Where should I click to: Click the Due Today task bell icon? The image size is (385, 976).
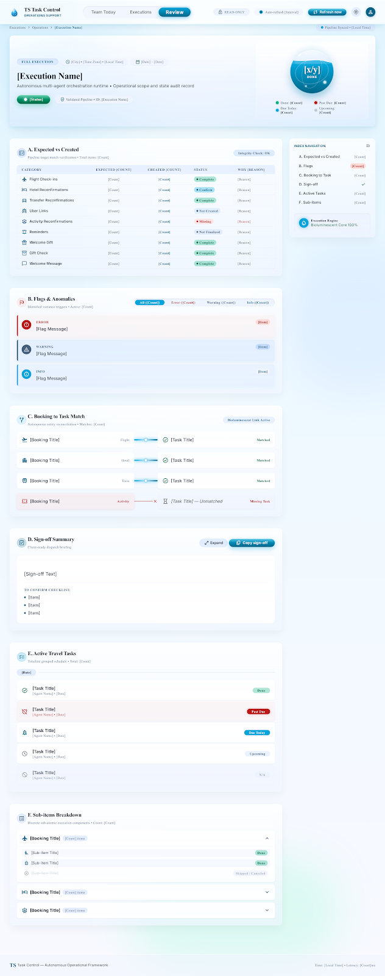[x=24, y=733]
